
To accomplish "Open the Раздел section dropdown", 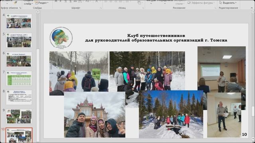I will (x=41, y=3).
